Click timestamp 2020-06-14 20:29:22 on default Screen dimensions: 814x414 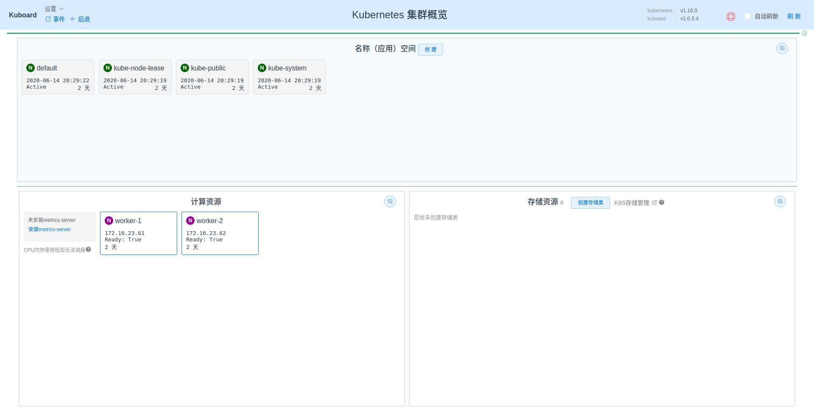pos(58,81)
